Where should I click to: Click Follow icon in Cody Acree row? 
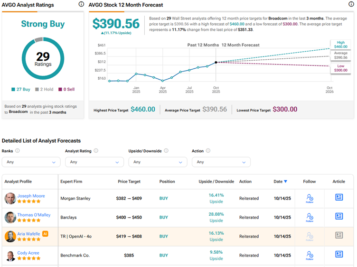[310, 255]
